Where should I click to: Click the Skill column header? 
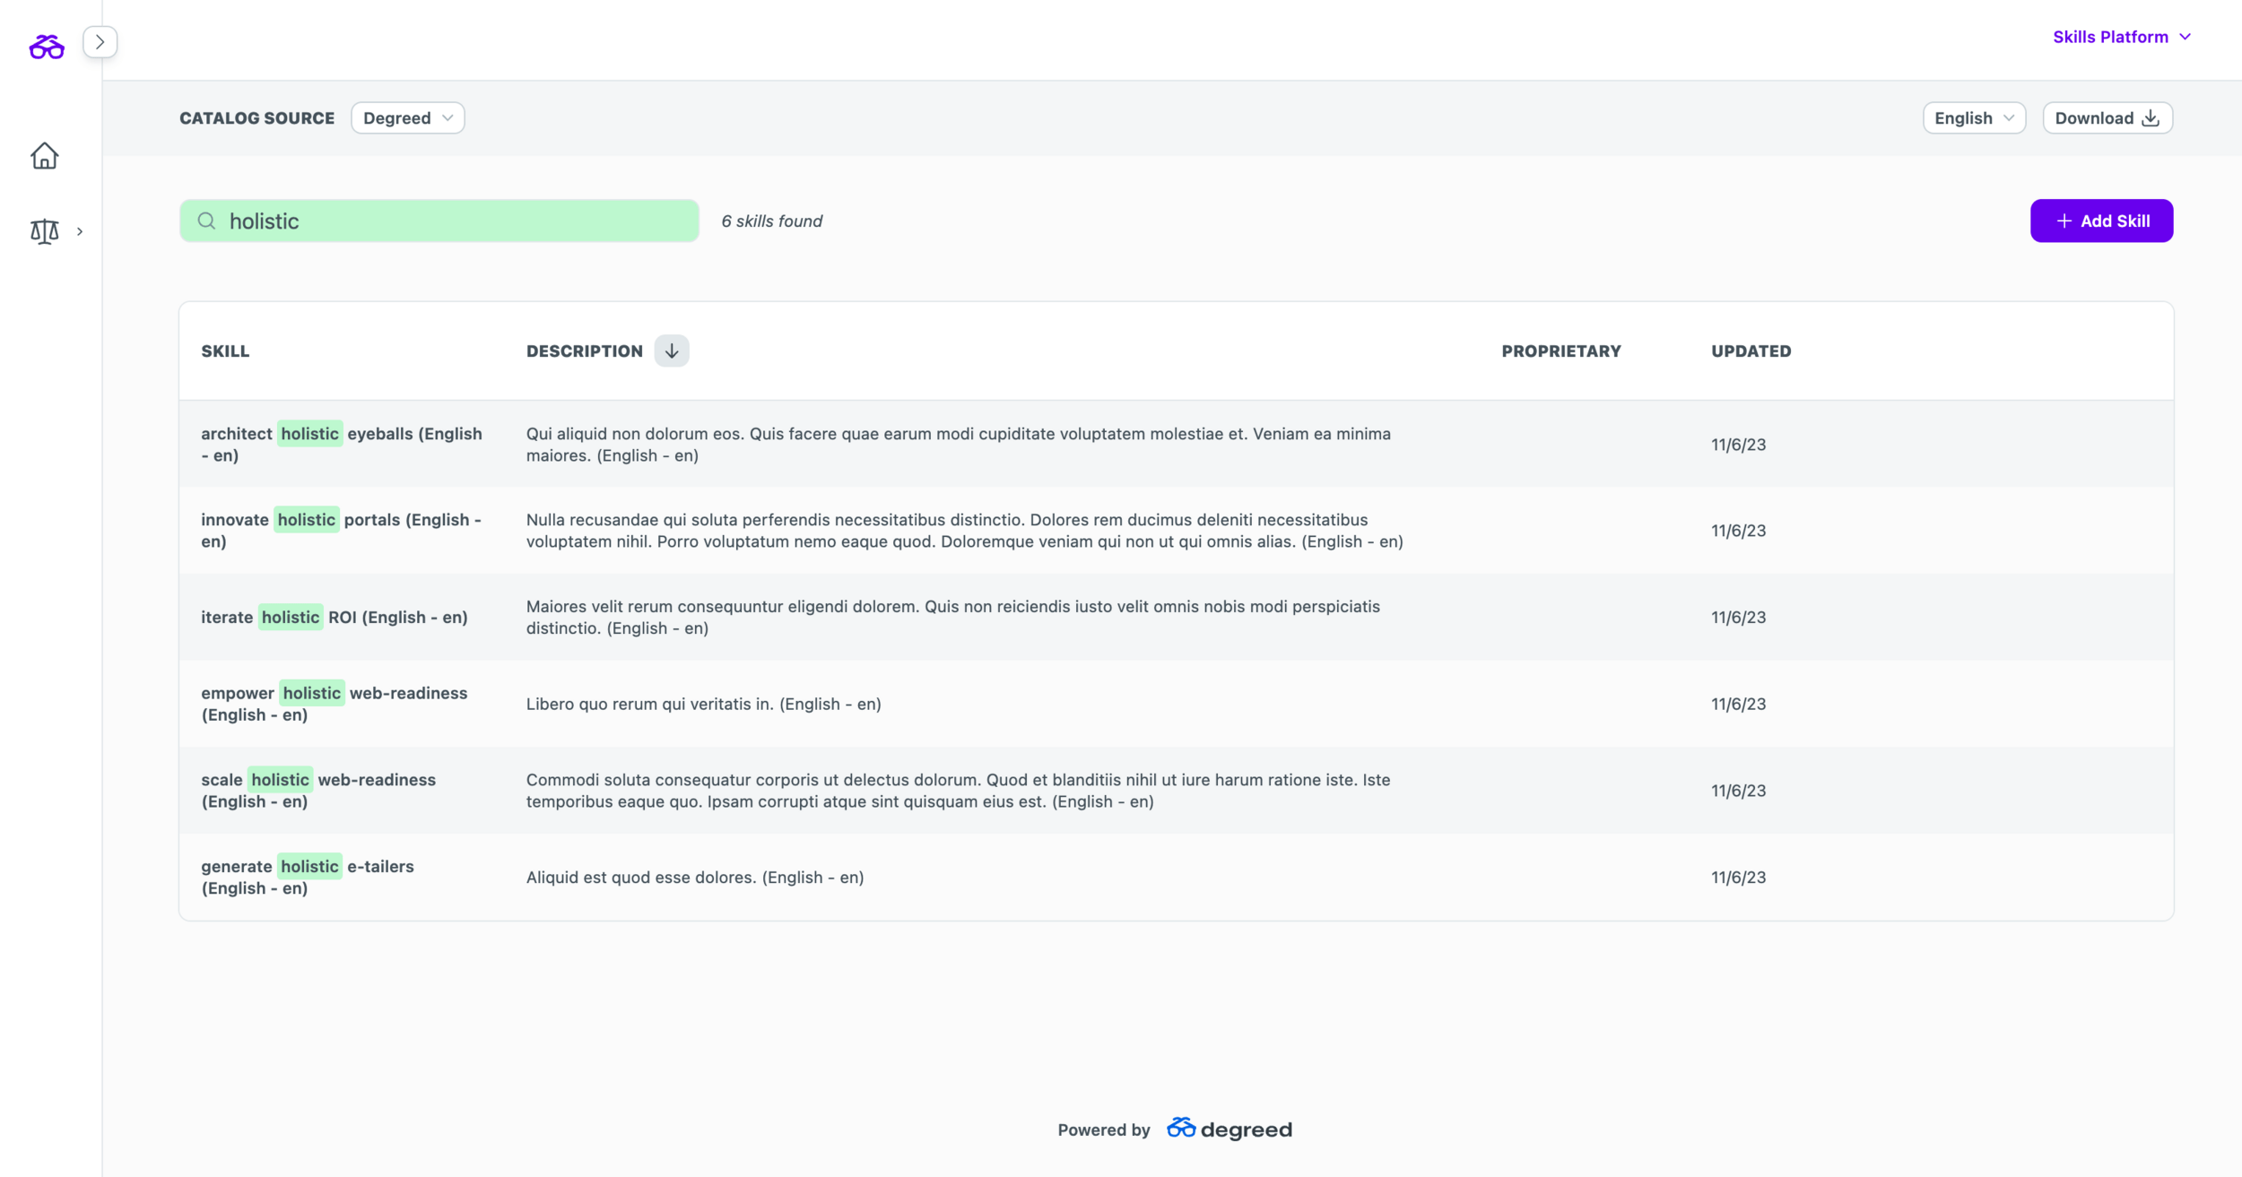[x=225, y=351]
